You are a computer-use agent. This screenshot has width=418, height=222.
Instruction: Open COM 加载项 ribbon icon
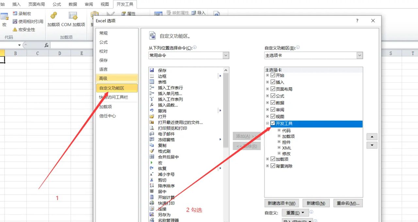click(73, 15)
